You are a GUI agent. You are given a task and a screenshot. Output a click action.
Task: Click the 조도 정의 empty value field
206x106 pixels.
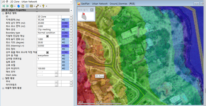coord(47,49)
